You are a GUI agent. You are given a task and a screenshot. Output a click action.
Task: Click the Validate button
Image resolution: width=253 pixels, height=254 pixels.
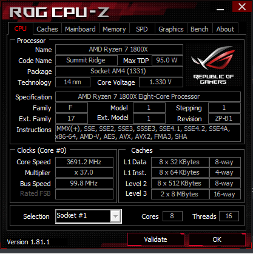155,239
